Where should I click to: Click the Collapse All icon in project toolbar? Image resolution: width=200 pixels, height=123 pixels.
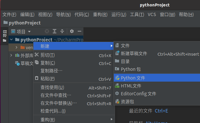62,31
